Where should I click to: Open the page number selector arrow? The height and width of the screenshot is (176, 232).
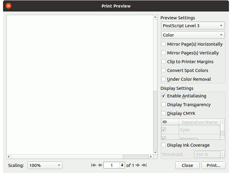(x=122, y=165)
